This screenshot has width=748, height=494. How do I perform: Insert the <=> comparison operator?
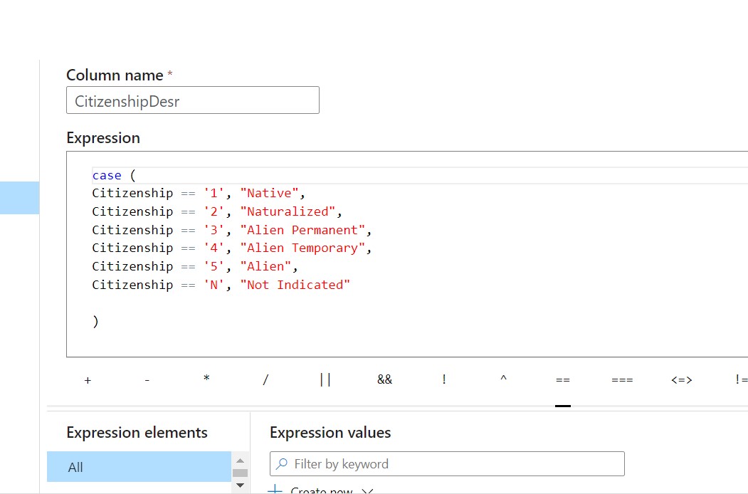pyautogui.click(x=682, y=380)
